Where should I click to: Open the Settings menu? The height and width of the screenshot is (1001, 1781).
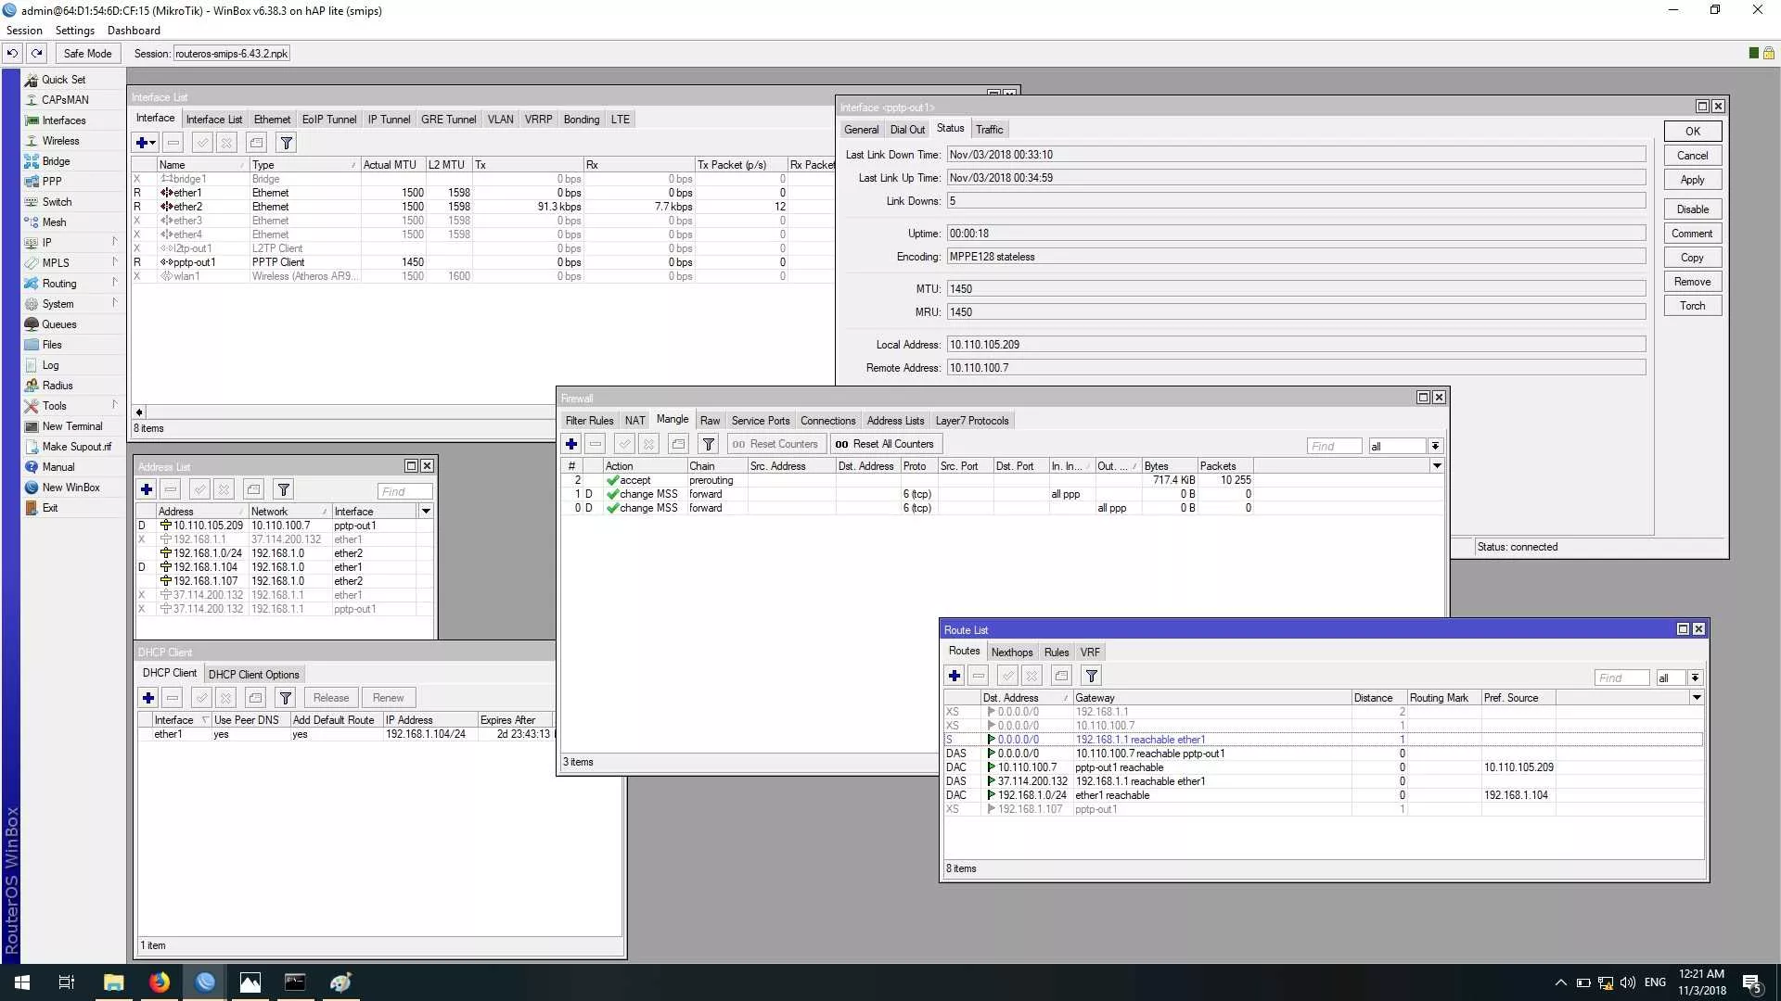click(75, 31)
